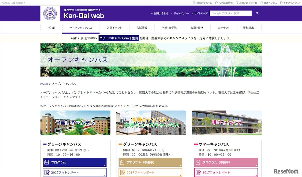Click the 開催日程：2018年6月17日(日) text
Image resolution: width=302 pixels, height=177 pixels.
(68, 150)
